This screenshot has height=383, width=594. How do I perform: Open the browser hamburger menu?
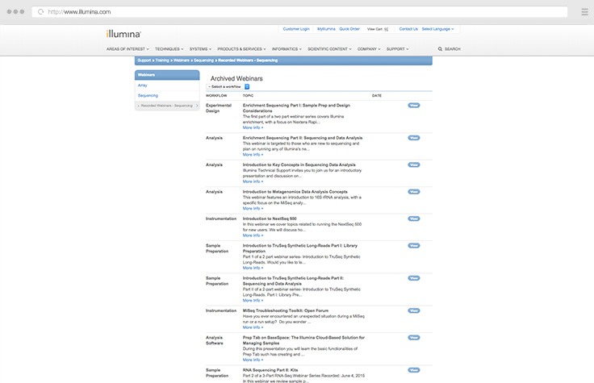click(584, 12)
